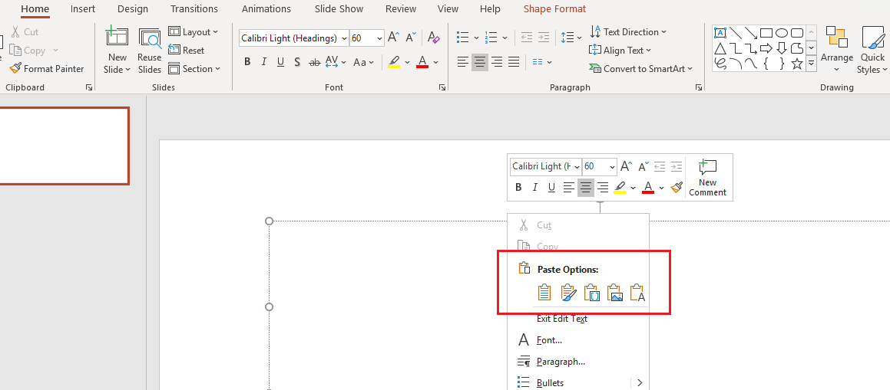890x390 pixels.
Task: Open the Font dialog launcher in ribbon
Action: pos(442,88)
